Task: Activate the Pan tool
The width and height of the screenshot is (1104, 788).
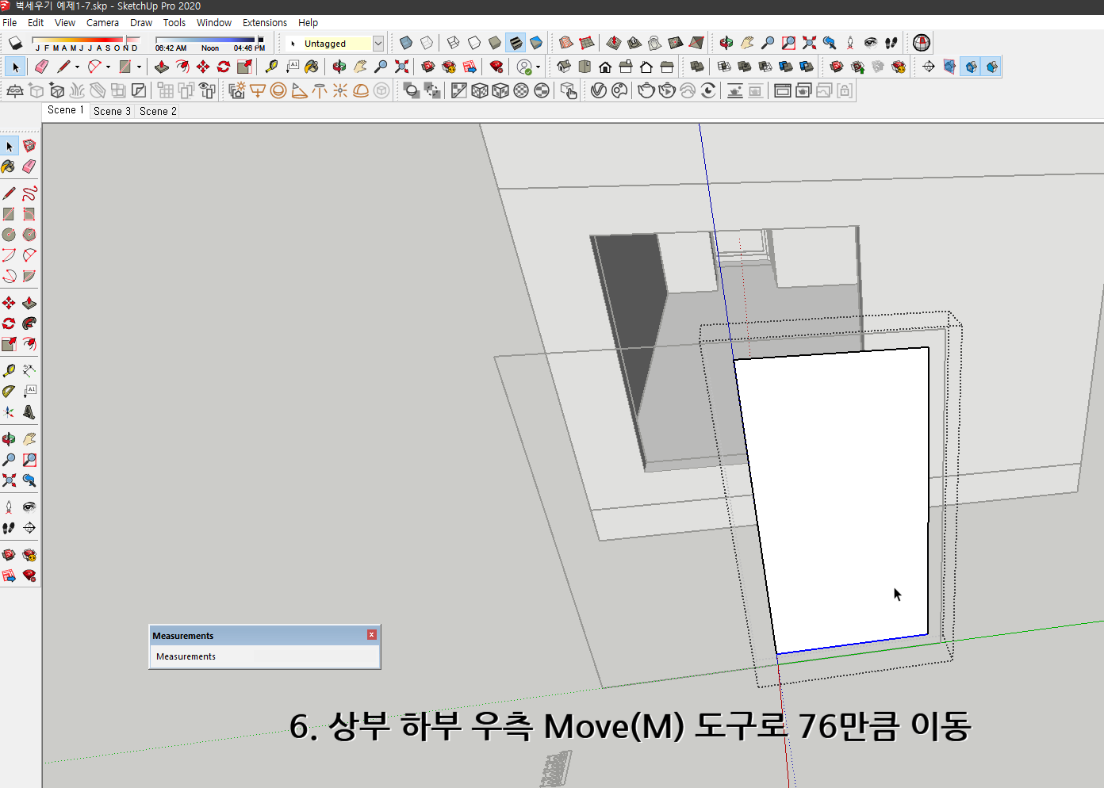Action: (29, 438)
